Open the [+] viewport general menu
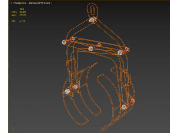This screenshot has width=178, height=133. click(x=11, y=3)
